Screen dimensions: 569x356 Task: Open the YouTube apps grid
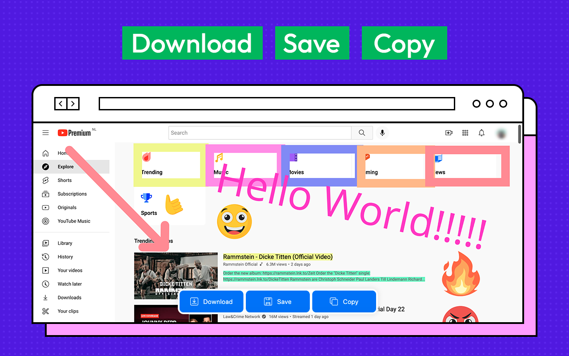pos(465,133)
